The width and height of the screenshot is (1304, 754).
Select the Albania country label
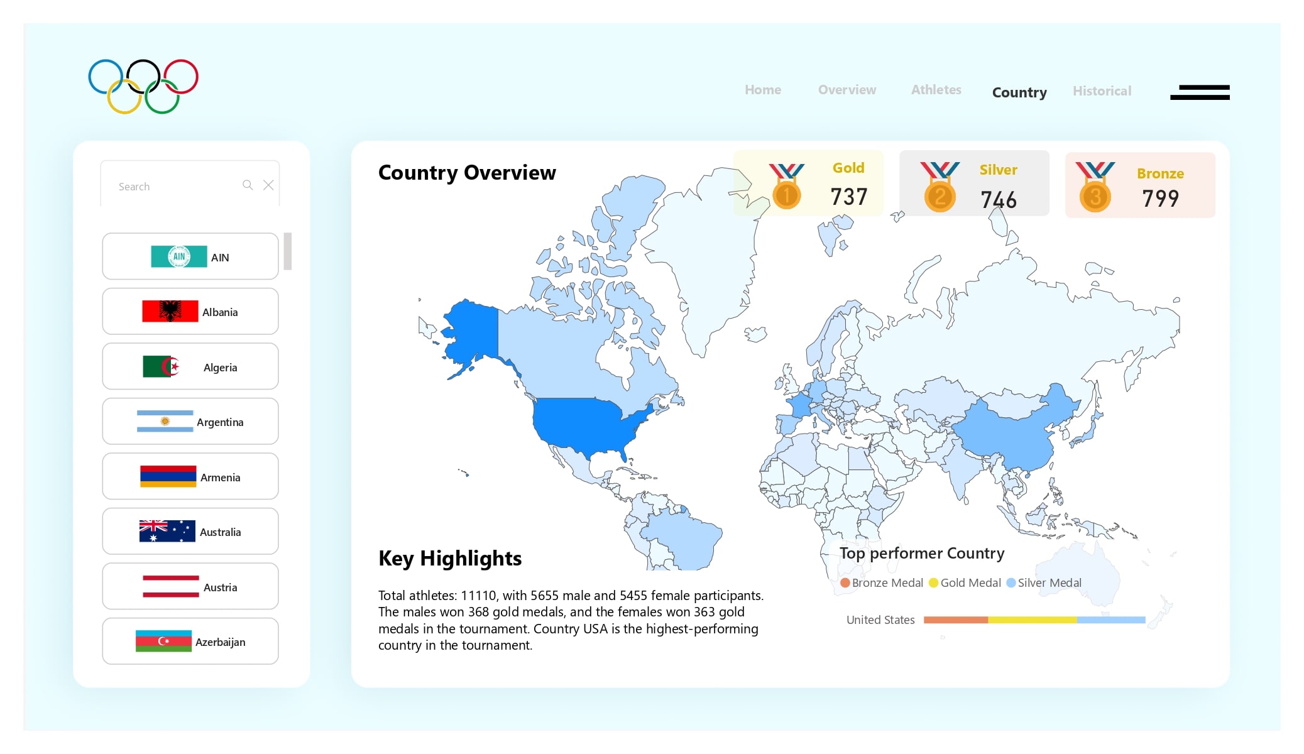click(x=220, y=312)
